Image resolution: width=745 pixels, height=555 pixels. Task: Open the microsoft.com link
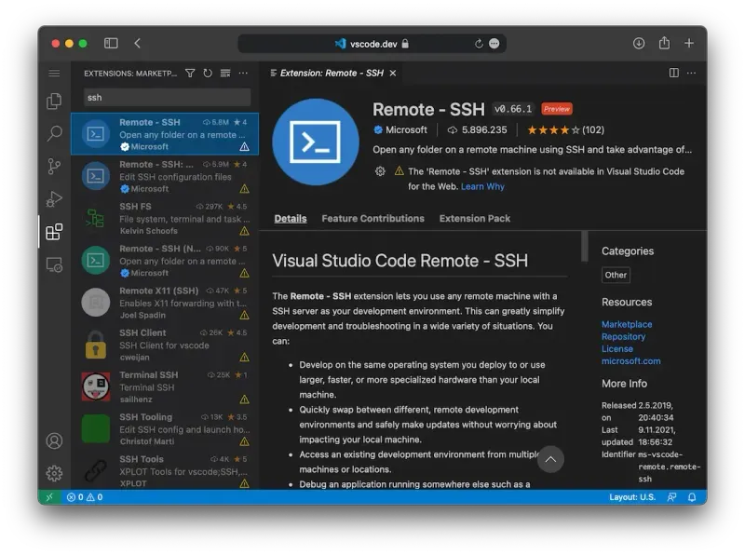(631, 361)
